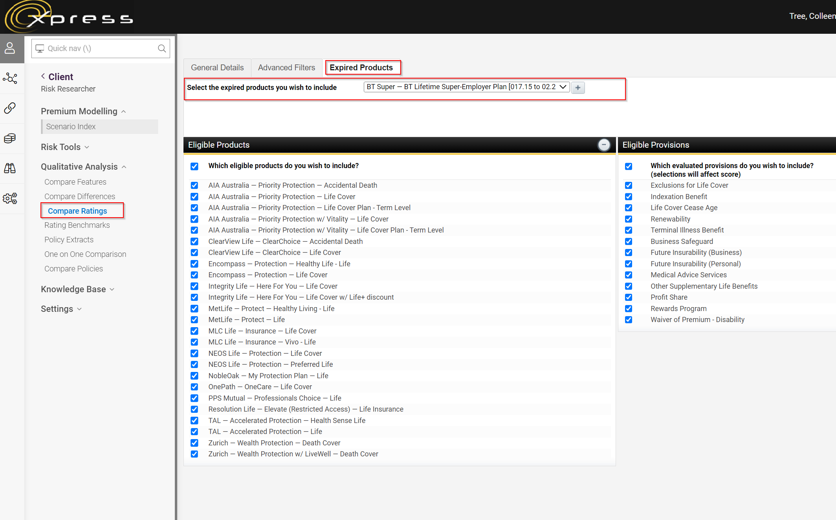836x520 pixels.
Task: Expand the Settings section
Action: pyautogui.click(x=61, y=309)
